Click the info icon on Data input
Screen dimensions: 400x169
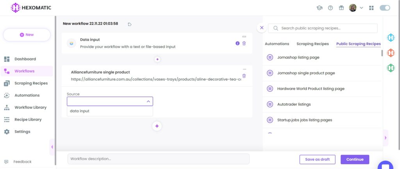point(237,43)
